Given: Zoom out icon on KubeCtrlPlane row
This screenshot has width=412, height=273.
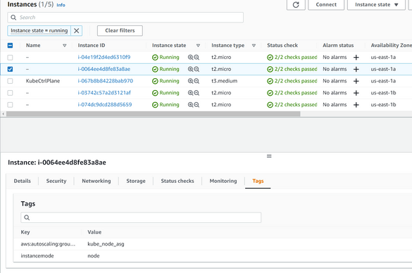Looking at the screenshot, I should coord(196,81).
